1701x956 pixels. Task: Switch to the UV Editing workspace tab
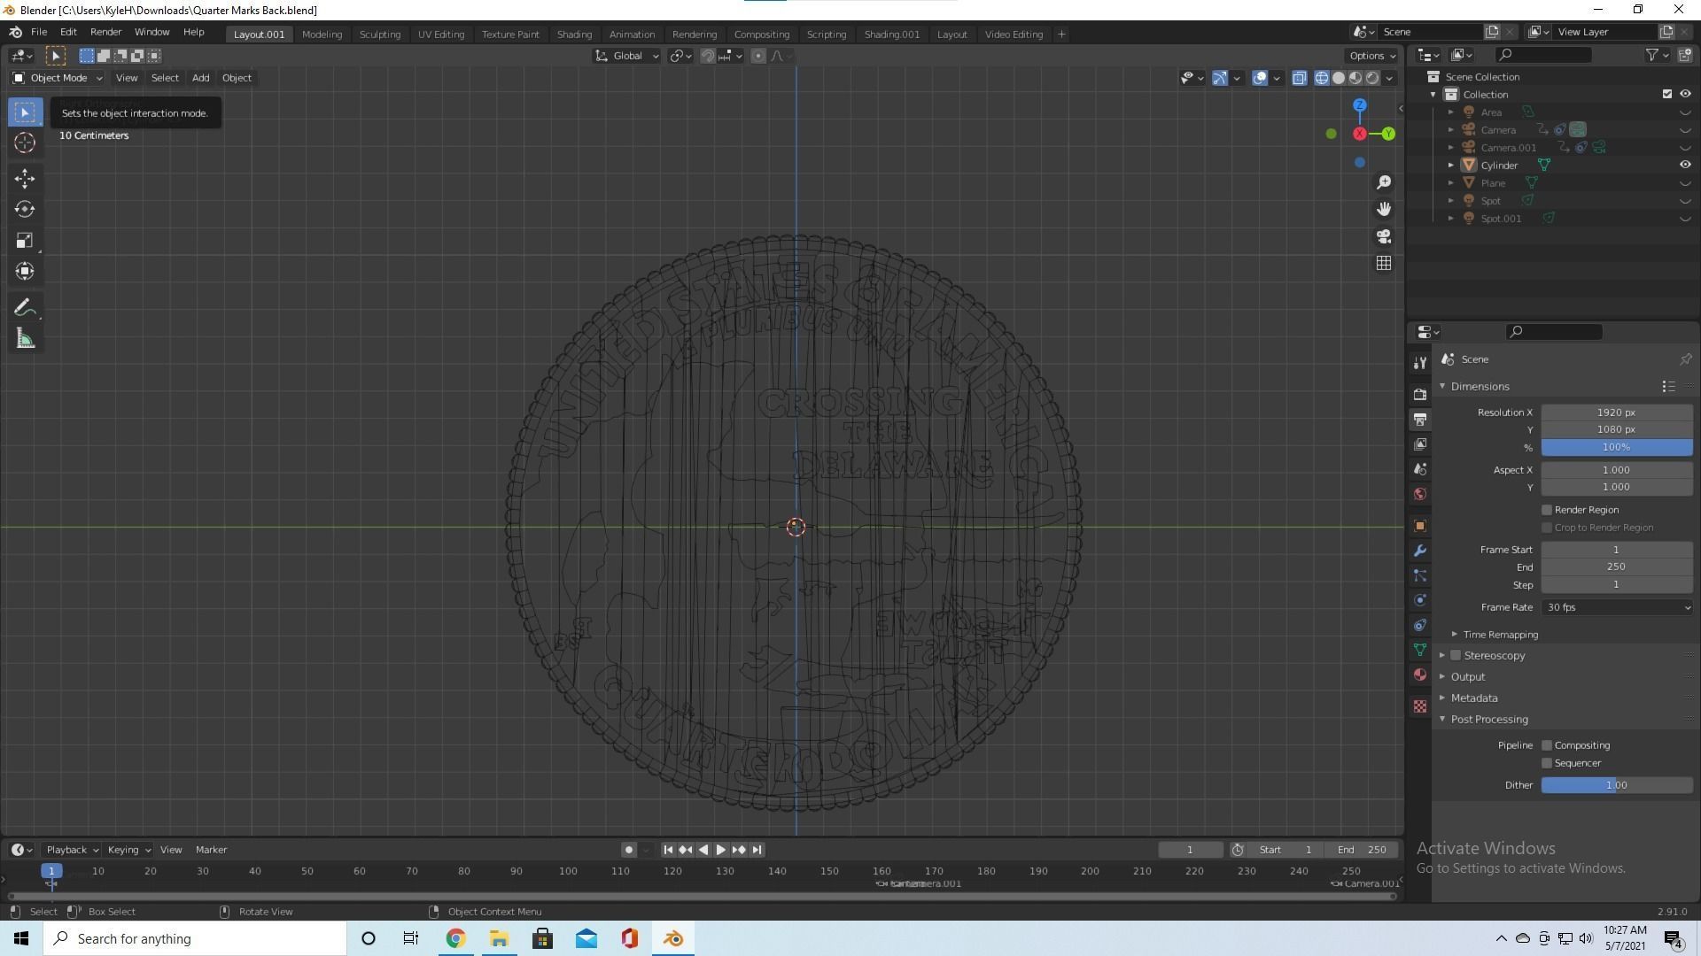(x=441, y=35)
